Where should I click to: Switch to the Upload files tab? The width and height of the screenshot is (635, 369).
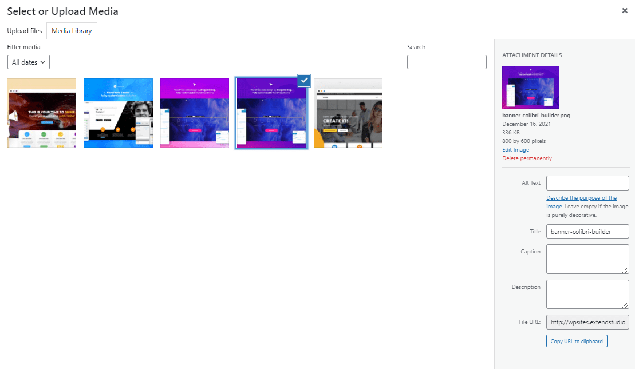(24, 30)
